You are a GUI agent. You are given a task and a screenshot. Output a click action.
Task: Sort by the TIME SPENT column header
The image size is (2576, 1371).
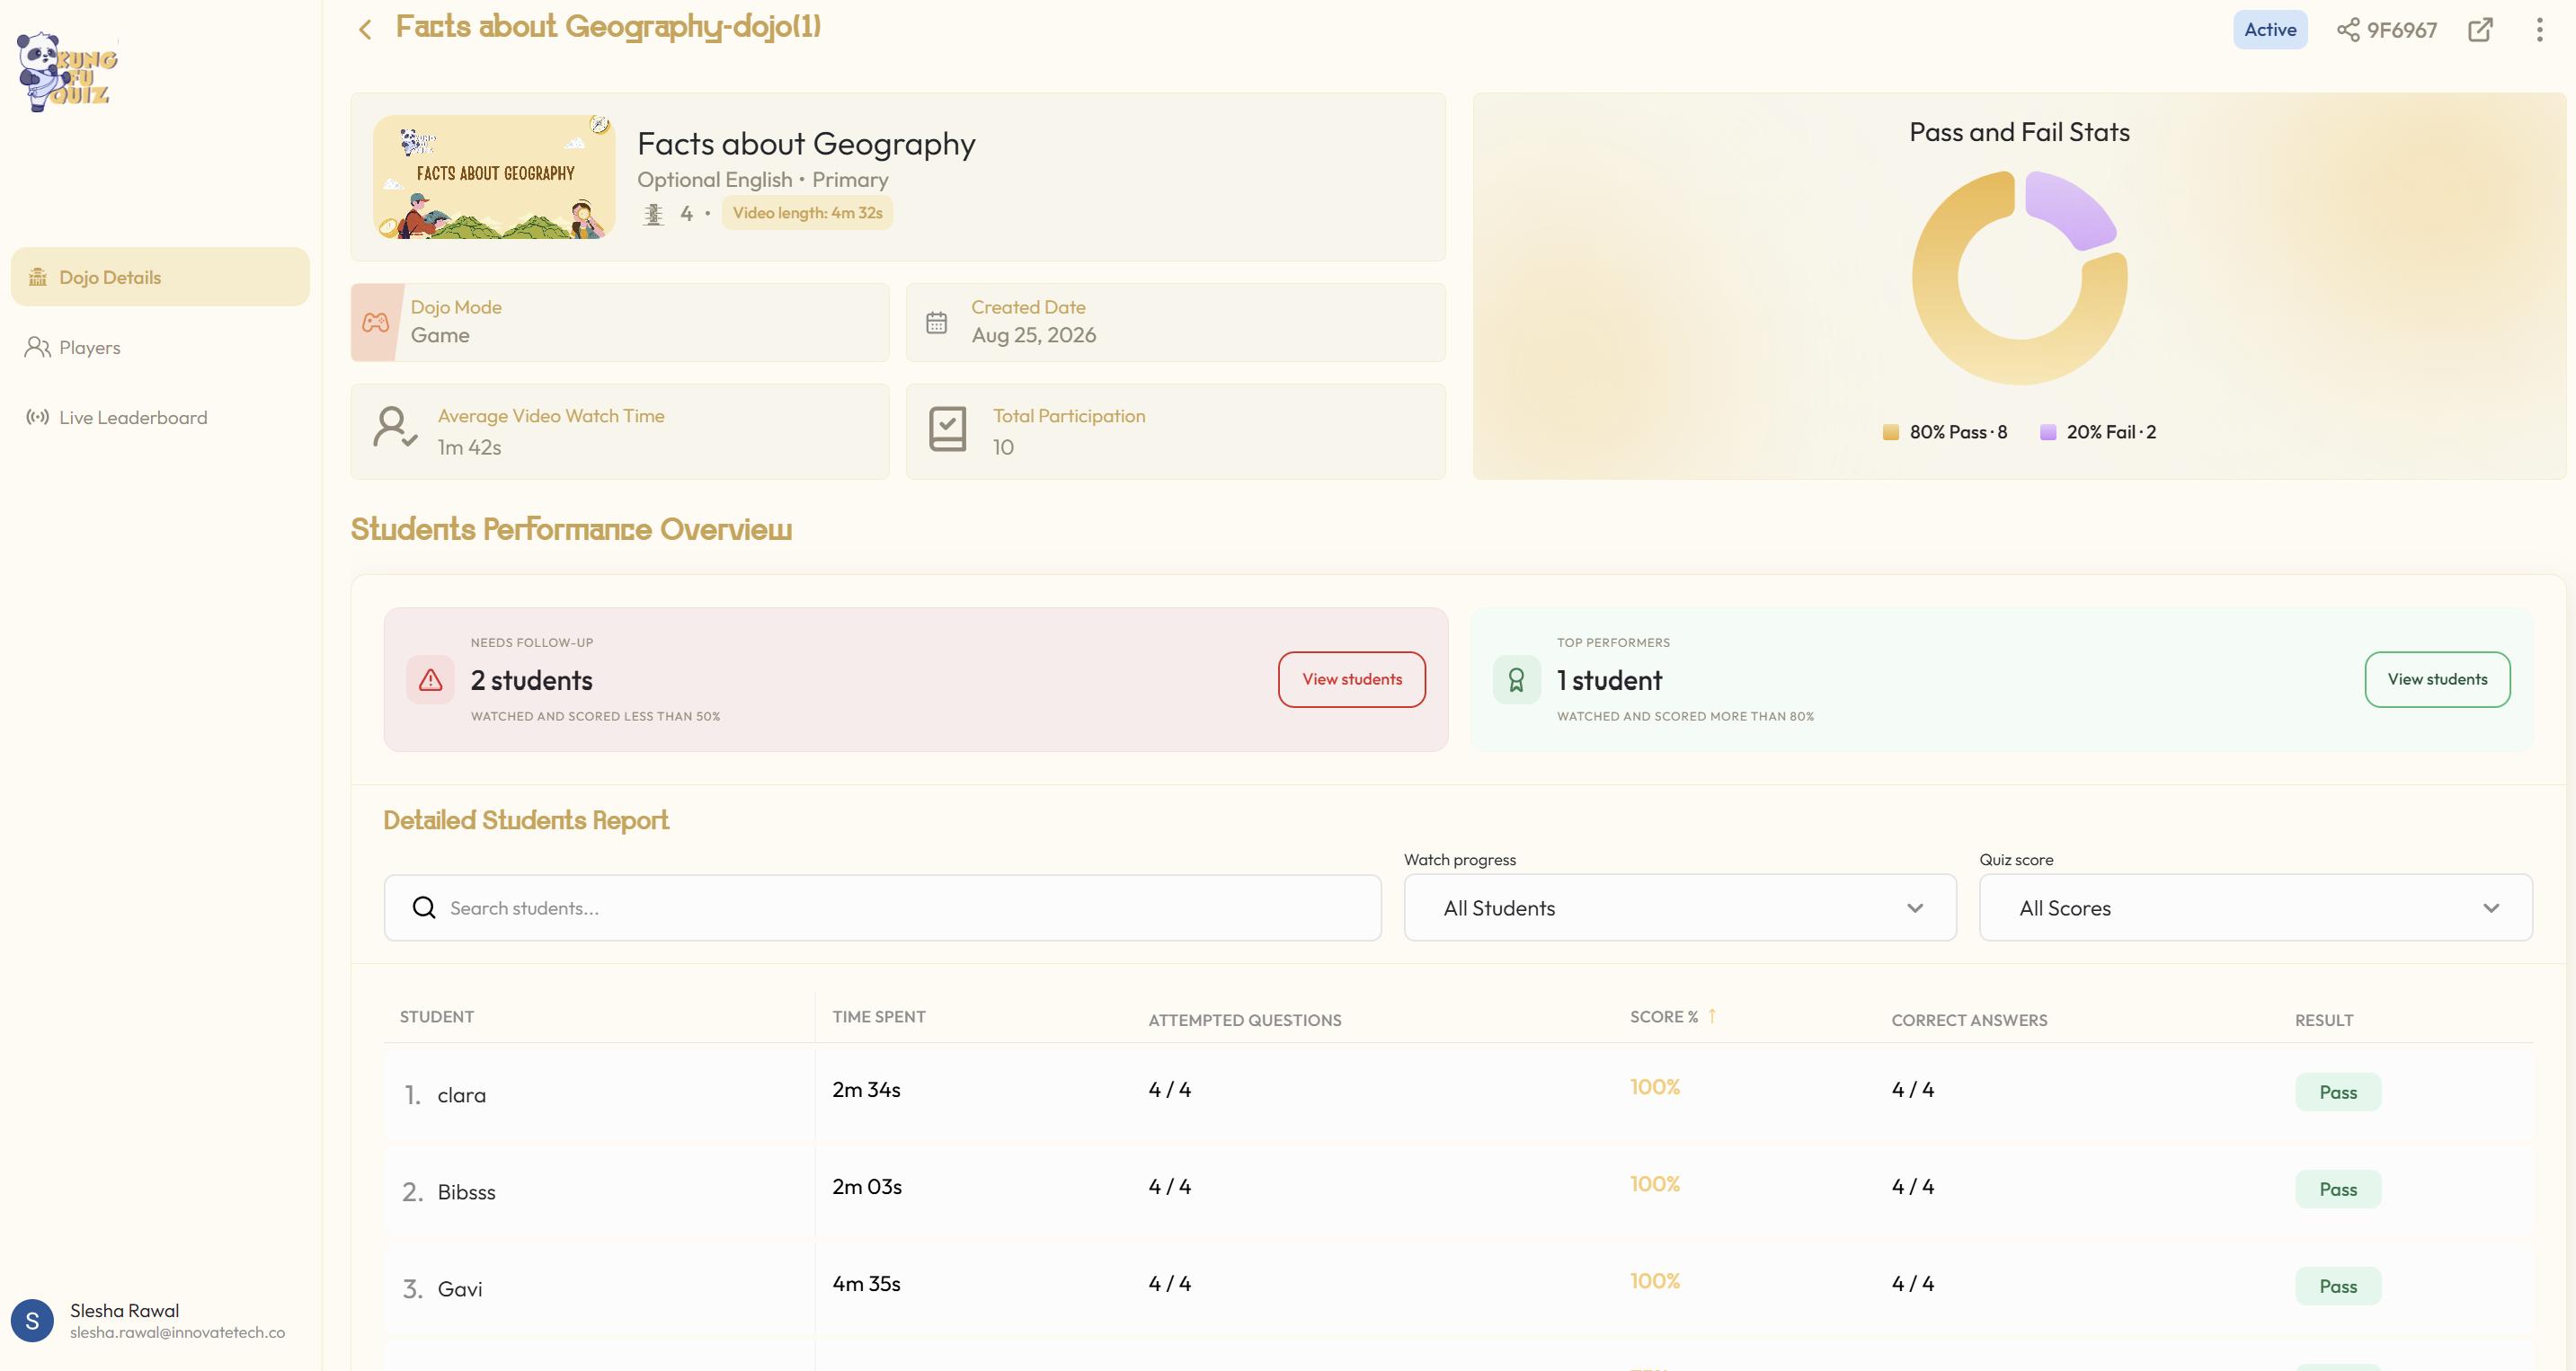tap(879, 1016)
